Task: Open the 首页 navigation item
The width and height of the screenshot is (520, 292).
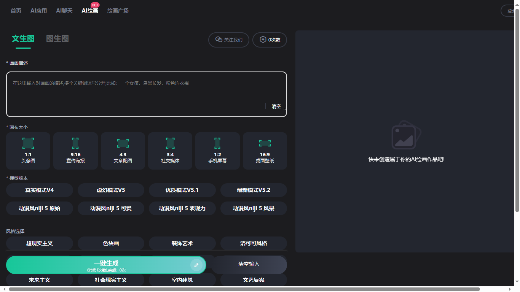Action: [16, 11]
